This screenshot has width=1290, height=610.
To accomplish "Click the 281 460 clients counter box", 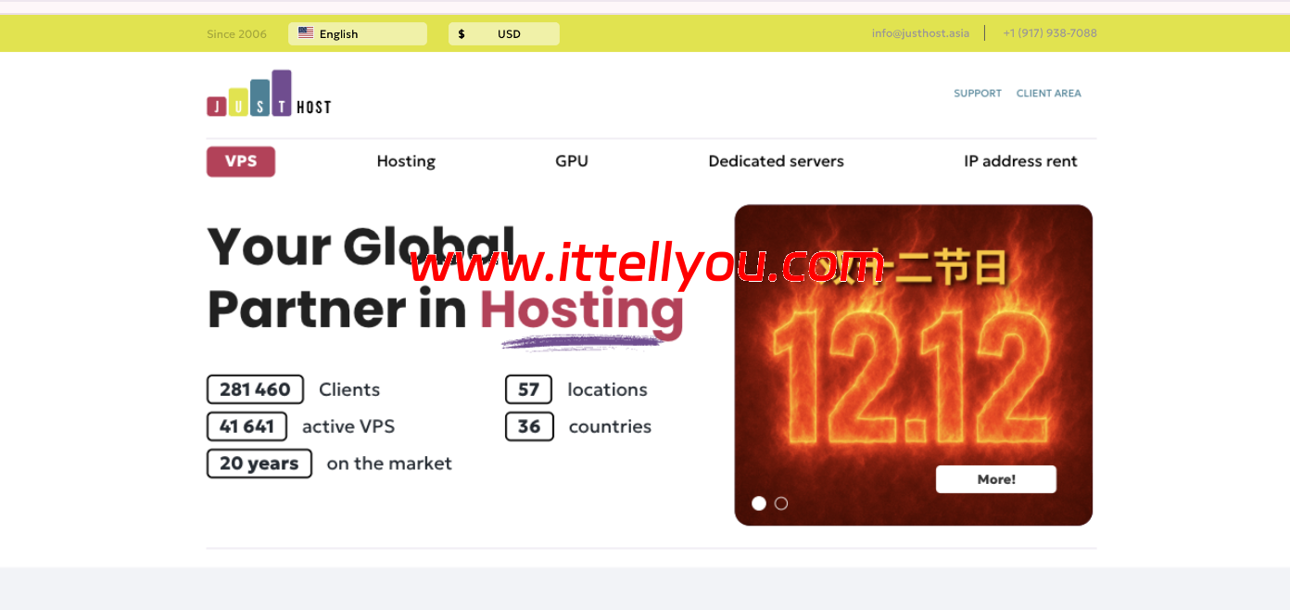I will pos(255,389).
